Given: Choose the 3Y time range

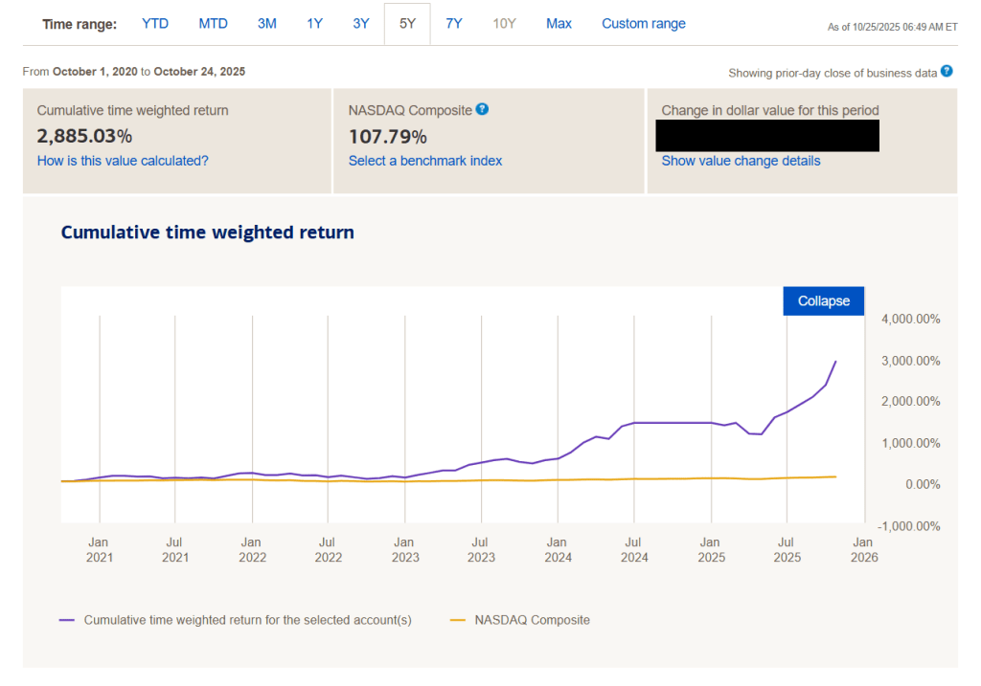Looking at the screenshot, I should click(x=360, y=24).
